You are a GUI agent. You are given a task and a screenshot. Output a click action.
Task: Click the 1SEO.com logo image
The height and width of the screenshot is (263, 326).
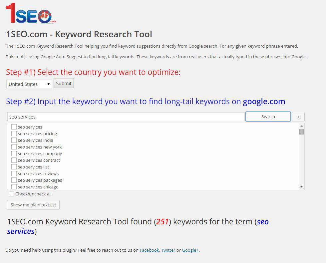tap(31, 13)
